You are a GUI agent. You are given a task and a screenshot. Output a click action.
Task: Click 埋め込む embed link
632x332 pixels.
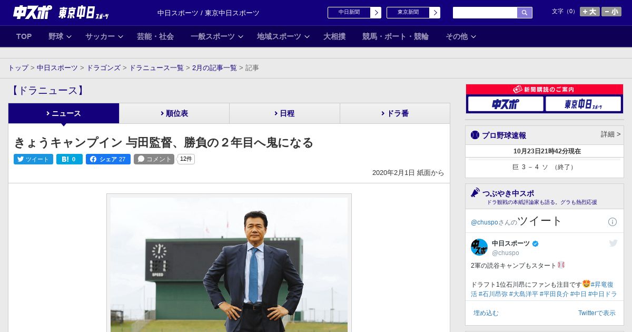(486, 313)
